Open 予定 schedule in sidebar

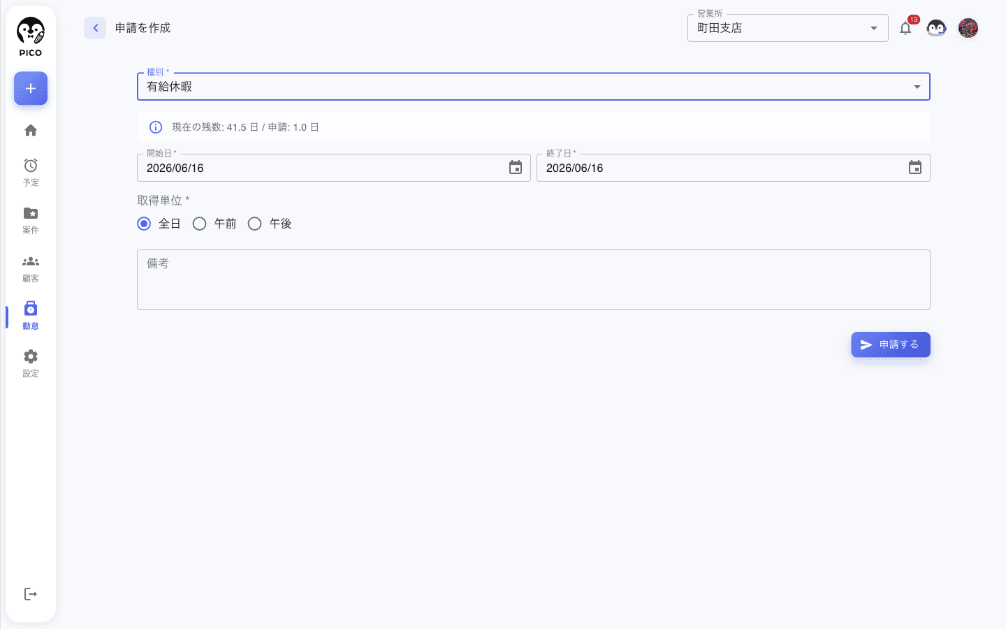pos(31,172)
